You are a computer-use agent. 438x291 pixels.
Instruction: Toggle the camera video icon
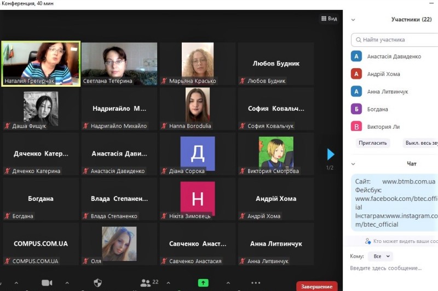pyautogui.click(x=47, y=283)
